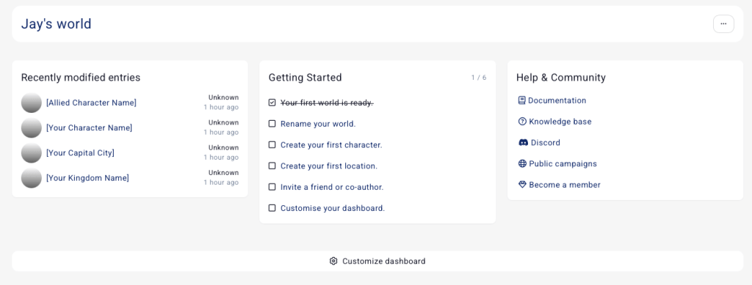The image size is (752, 285).
Task: Check 'Create your first character' checkbox
Action: pyautogui.click(x=272, y=144)
